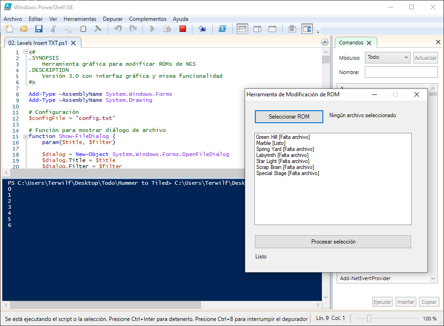This screenshot has height=326, width=444.
Task: Collapse the Show-FileDialog function fold
Action: (25, 137)
